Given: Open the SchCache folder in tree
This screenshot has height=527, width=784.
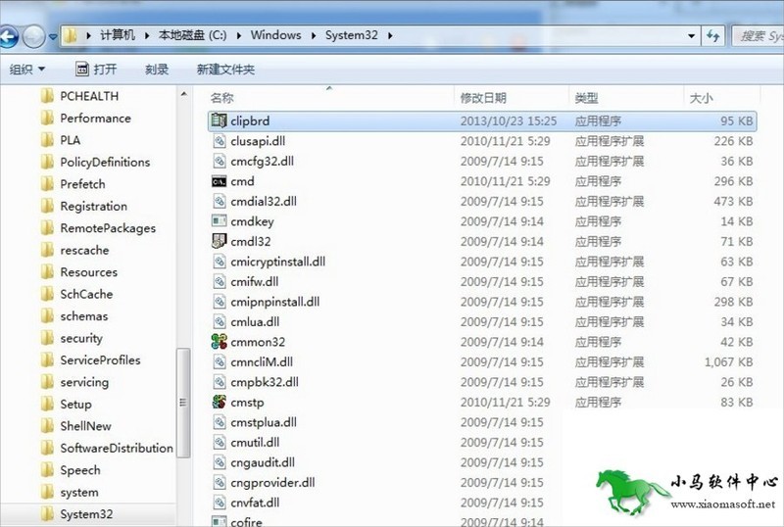Looking at the screenshot, I should (76, 294).
